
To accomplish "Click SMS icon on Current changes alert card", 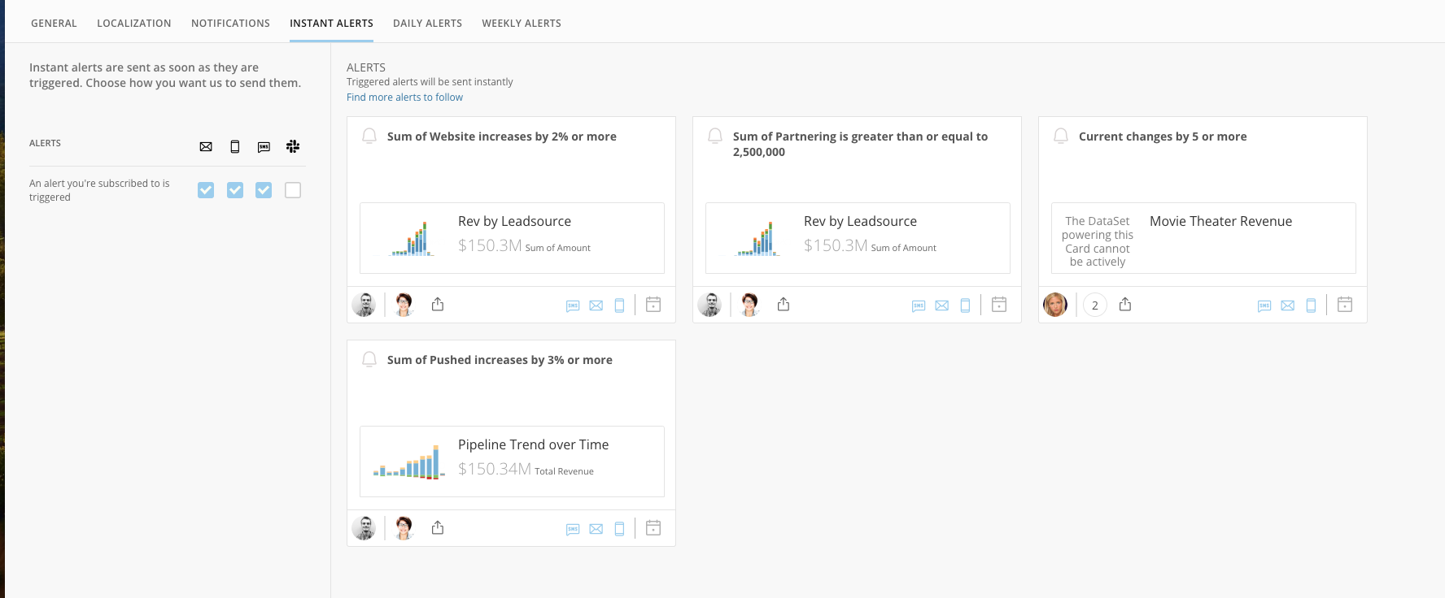I will [1264, 305].
